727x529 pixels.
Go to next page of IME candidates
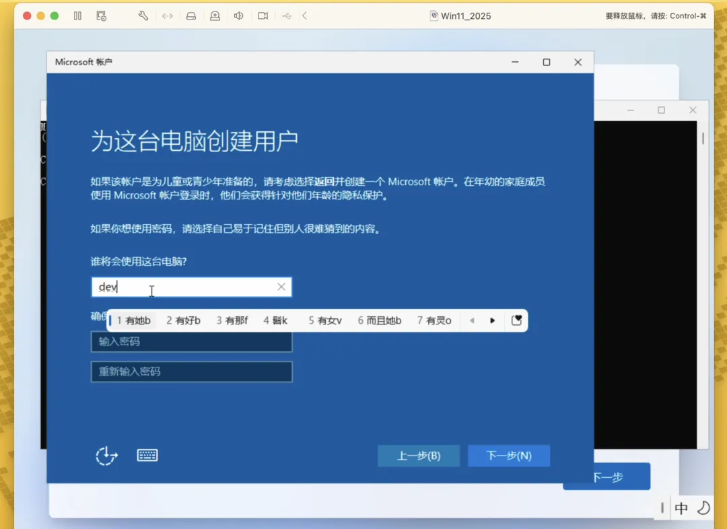(492, 320)
